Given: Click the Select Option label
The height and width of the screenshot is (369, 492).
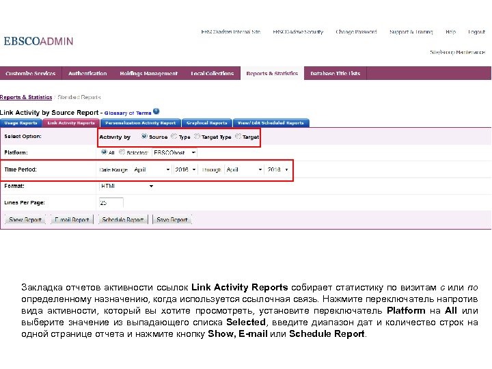Looking at the screenshot, I should tap(23, 136).
